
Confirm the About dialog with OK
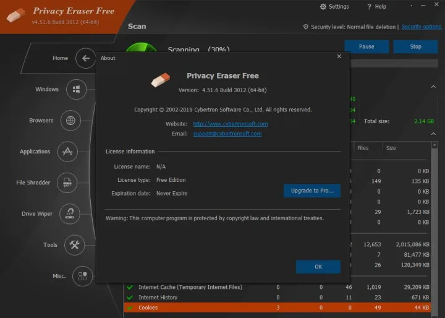(x=318, y=267)
